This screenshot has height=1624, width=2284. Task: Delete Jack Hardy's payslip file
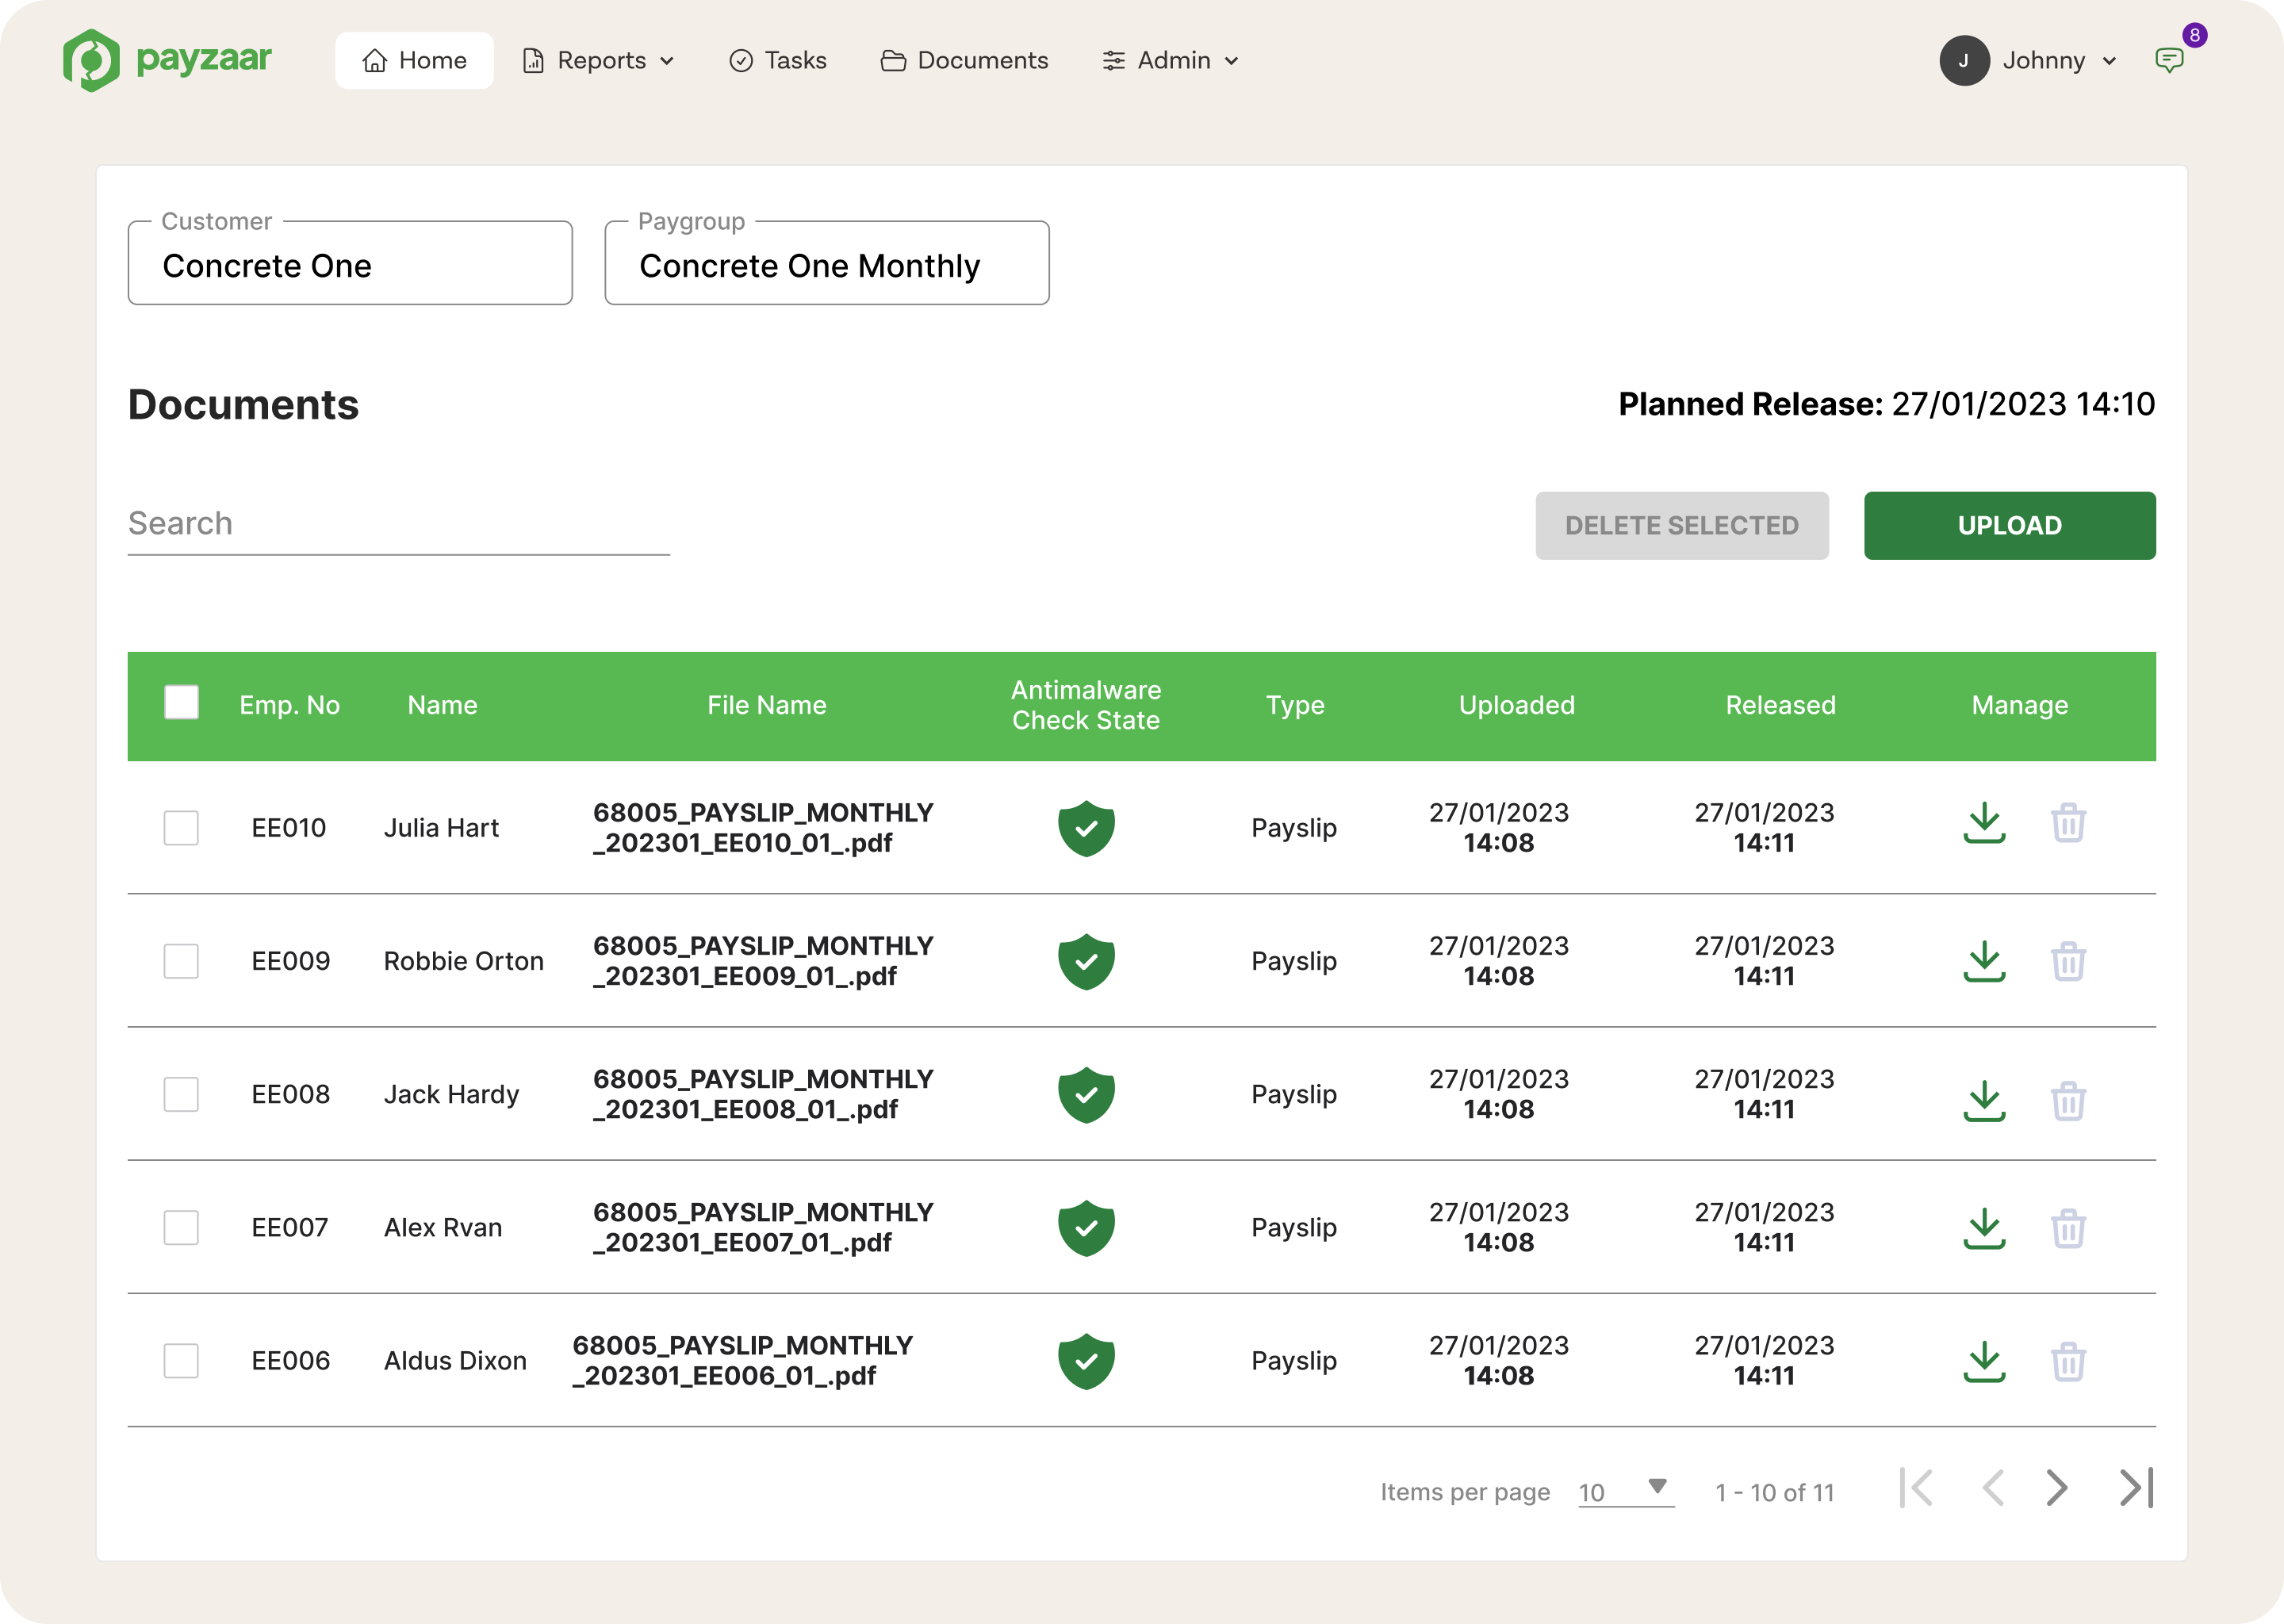2068,1100
